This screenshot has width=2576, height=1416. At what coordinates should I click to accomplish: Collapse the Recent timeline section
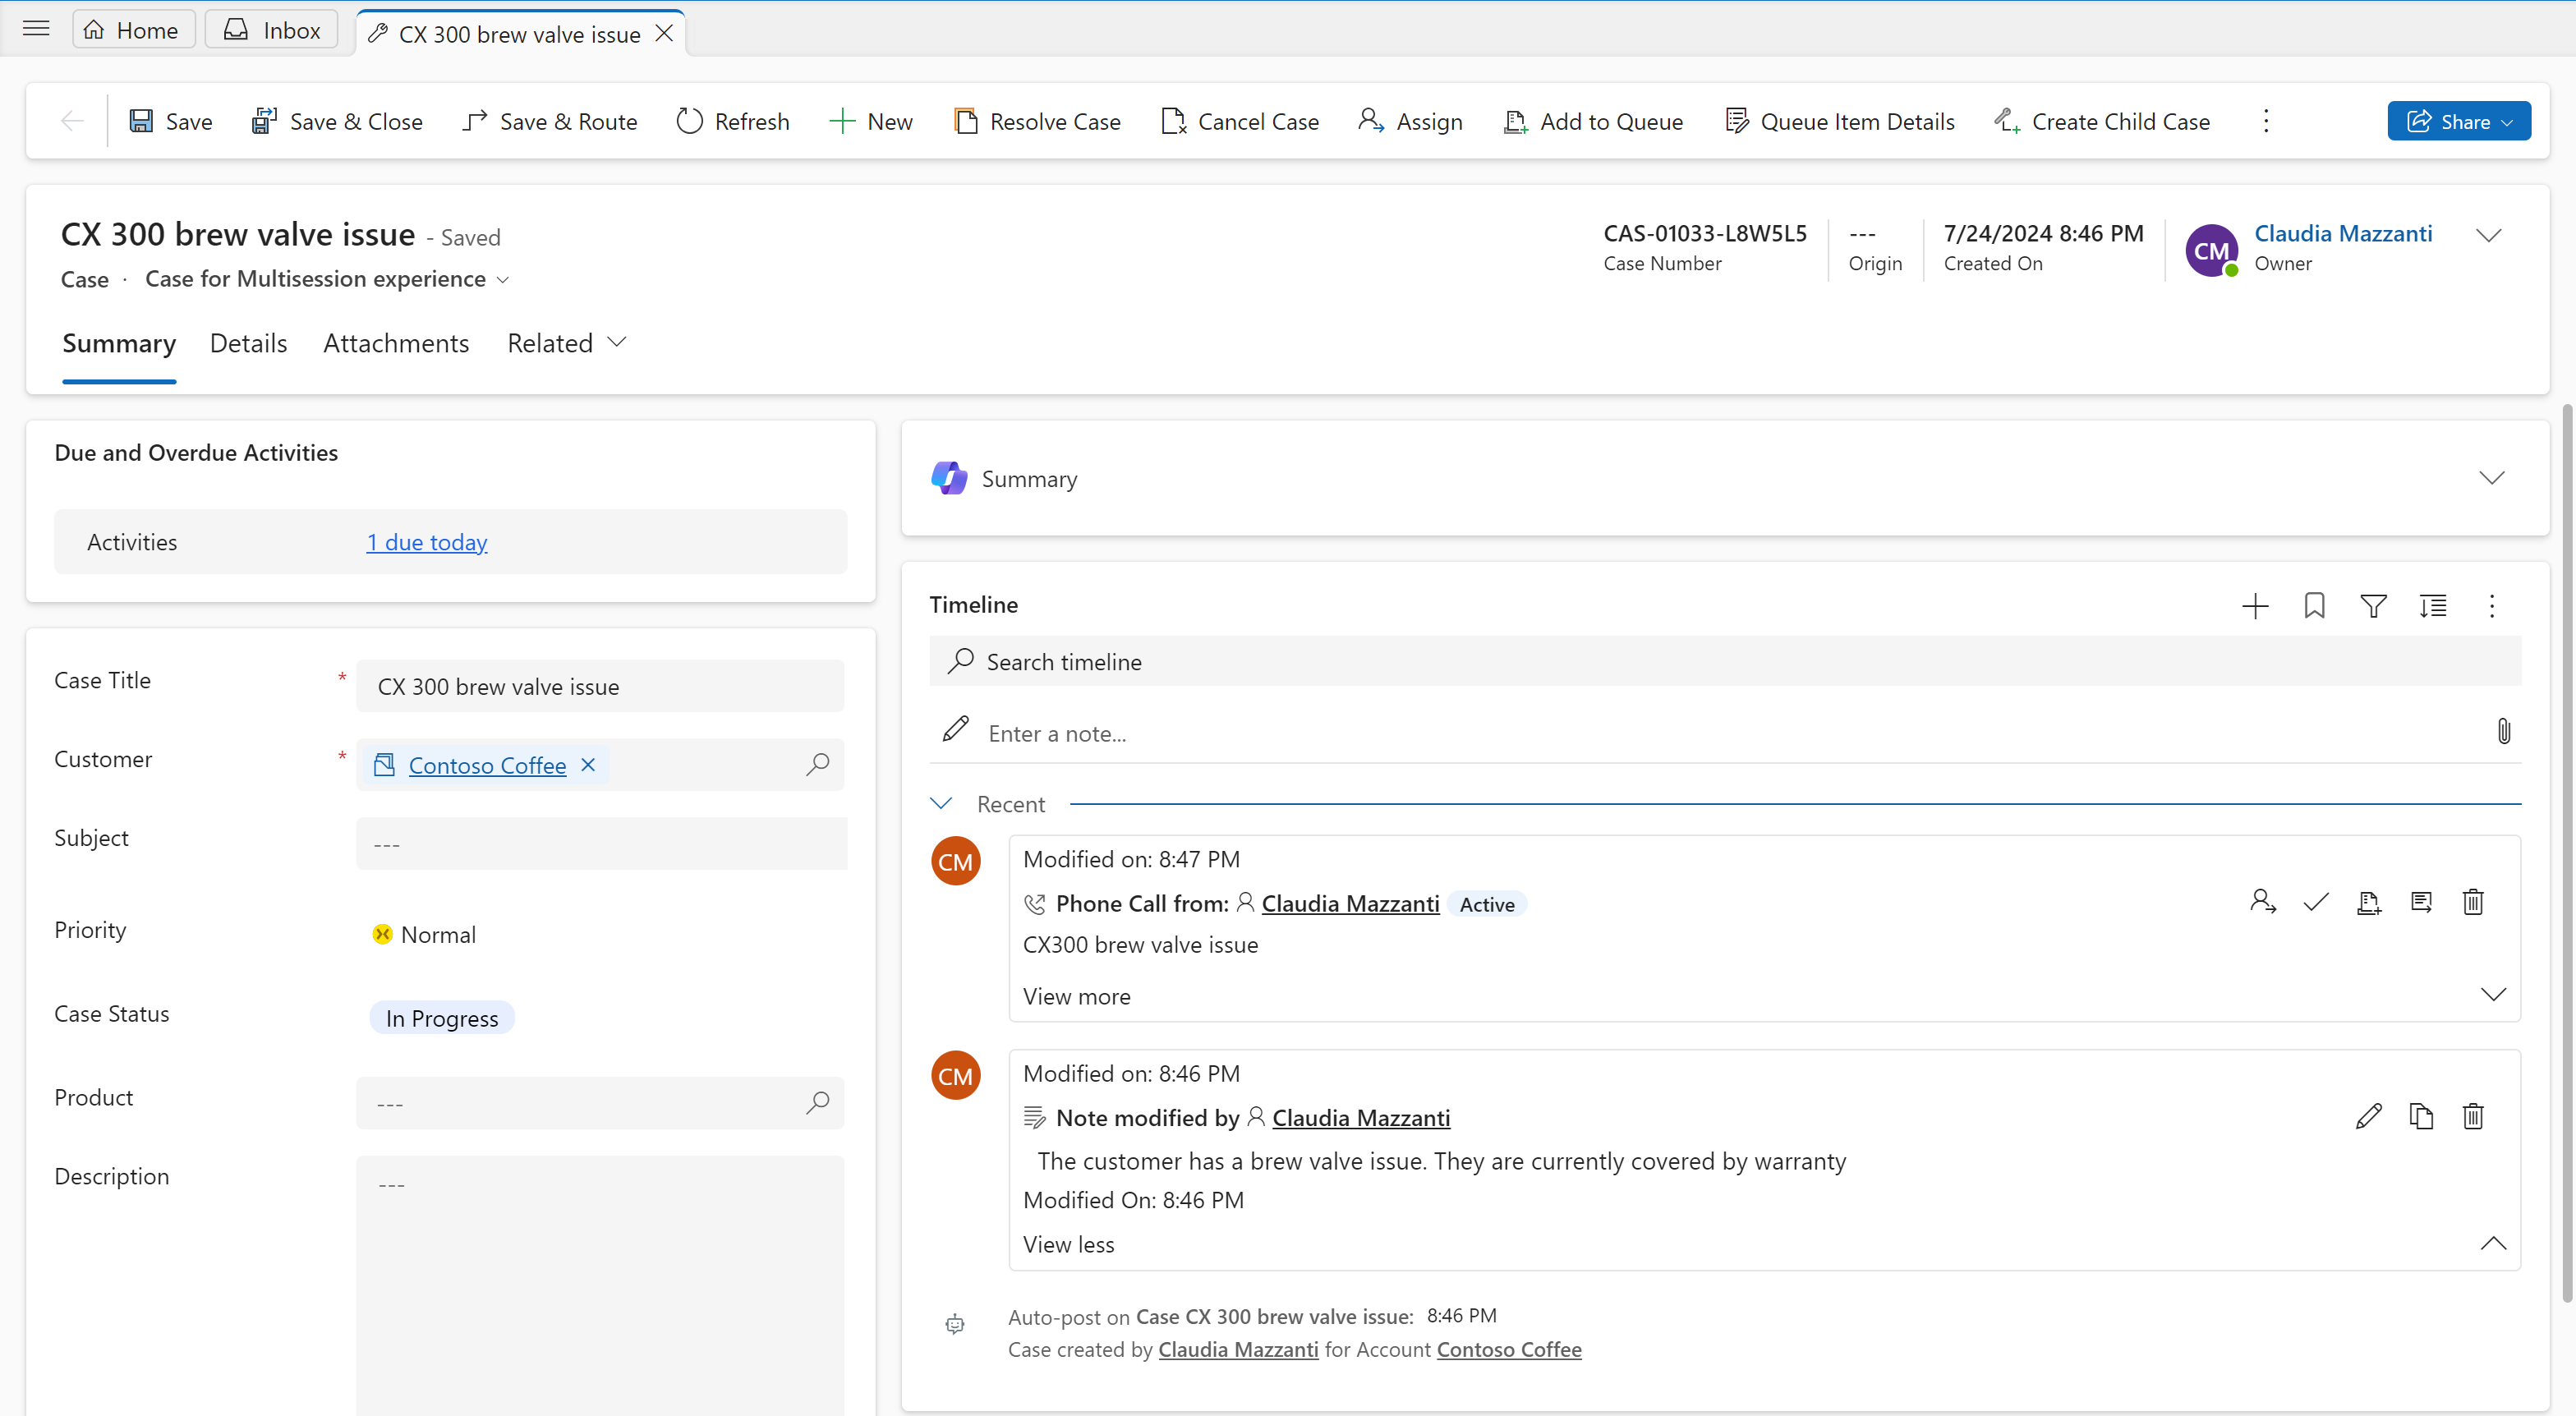pos(941,804)
